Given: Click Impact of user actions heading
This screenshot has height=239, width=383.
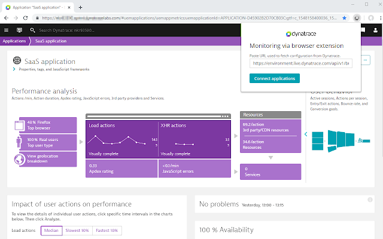Looking at the screenshot, I should pyautogui.click(x=72, y=204).
